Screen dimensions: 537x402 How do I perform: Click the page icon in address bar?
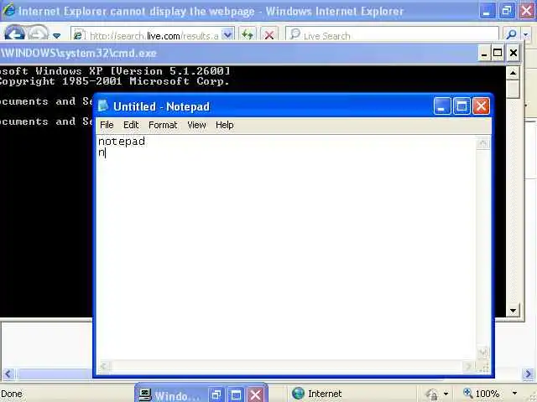coord(78,35)
